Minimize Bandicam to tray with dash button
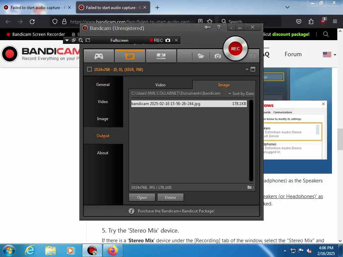The height and width of the screenshot is (257, 343). point(231,27)
